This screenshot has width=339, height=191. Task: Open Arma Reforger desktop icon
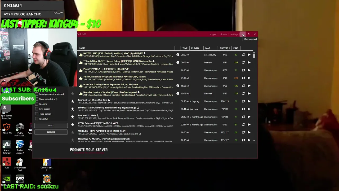click(x=7, y=147)
